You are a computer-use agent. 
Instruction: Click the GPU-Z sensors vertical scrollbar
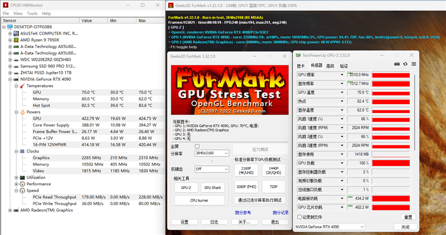point(414,112)
